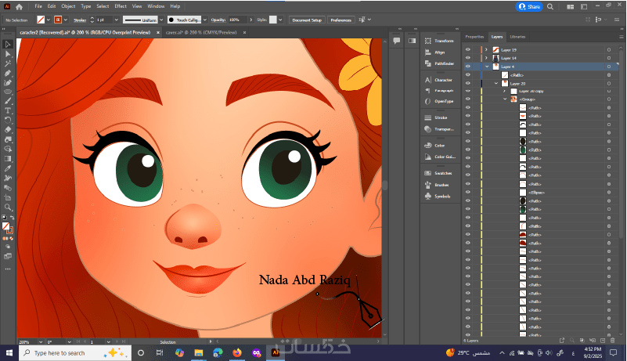Select the Rotate tool
627x361 pixels.
[x=8, y=120]
